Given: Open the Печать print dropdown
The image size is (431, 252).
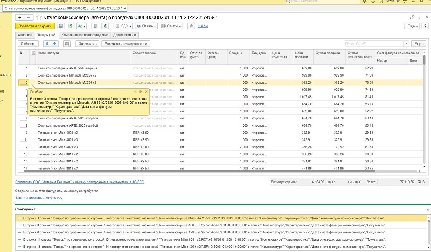Looking at the screenshot, I should tap(146, 26).
